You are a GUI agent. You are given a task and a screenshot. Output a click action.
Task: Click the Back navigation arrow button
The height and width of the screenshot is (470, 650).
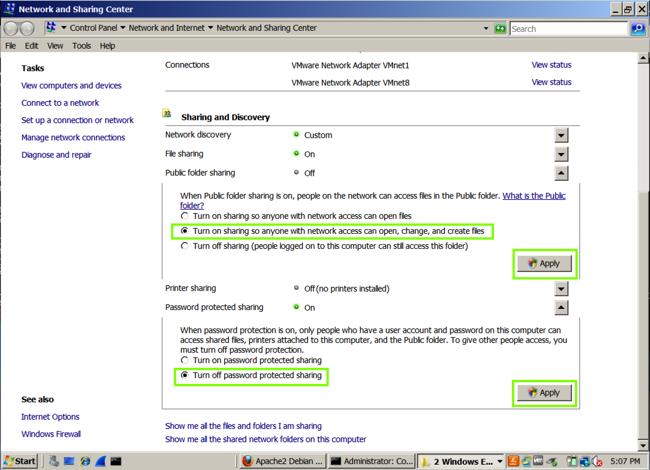11,28
